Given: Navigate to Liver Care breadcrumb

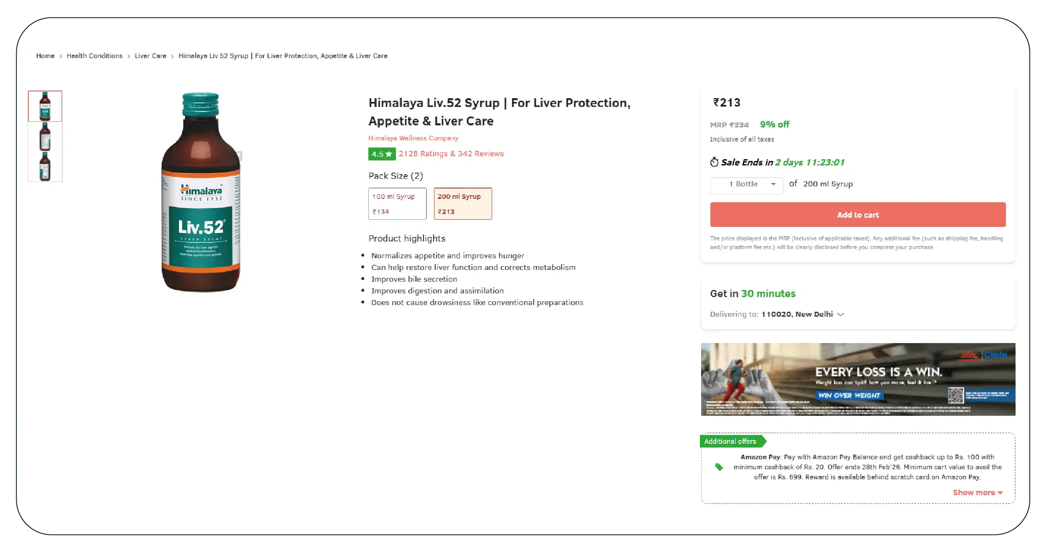Looking at the screenshot, I should coord(151,56).
